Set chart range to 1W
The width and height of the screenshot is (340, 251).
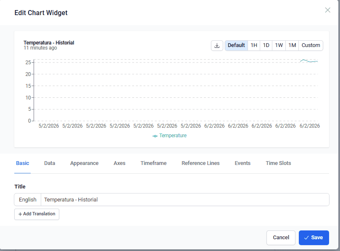[279, 45]
